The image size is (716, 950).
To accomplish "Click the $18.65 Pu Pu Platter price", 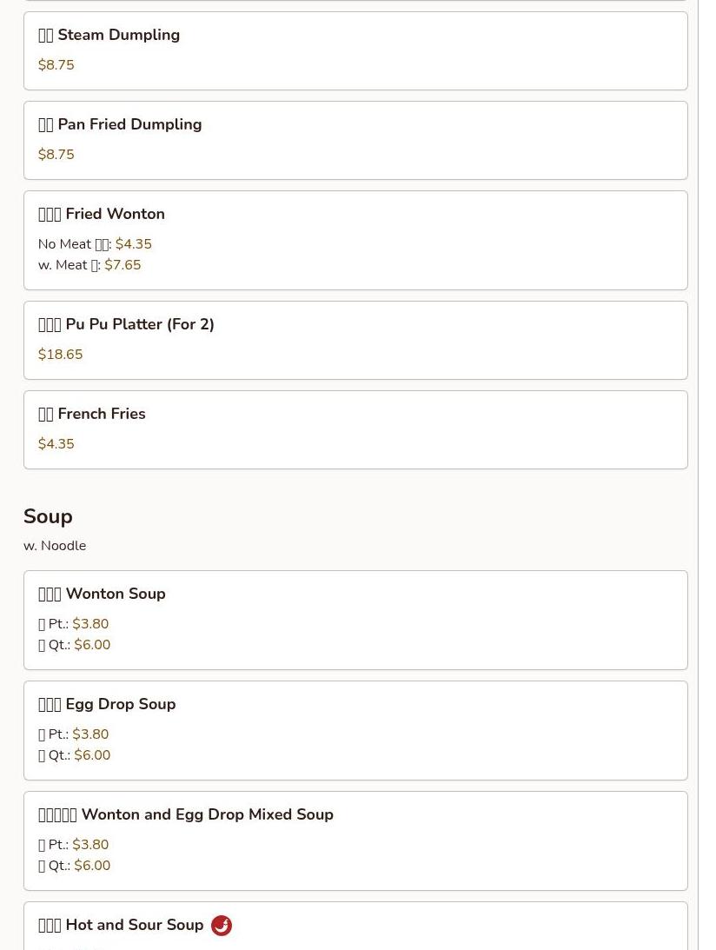I will pos(60,355).
